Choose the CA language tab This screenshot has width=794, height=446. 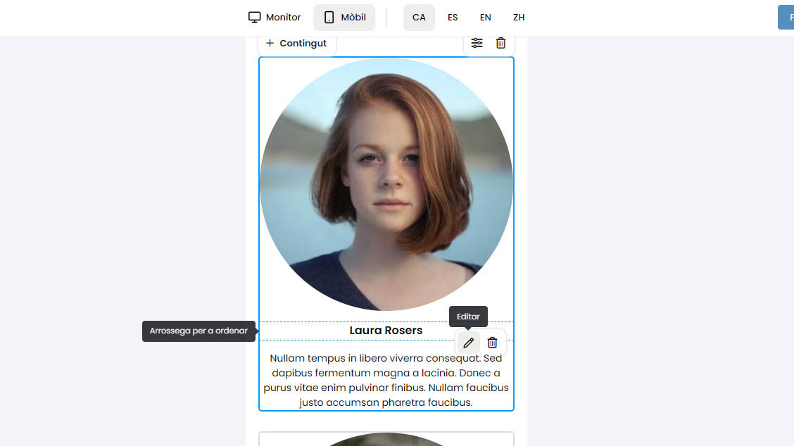point(419,17)
